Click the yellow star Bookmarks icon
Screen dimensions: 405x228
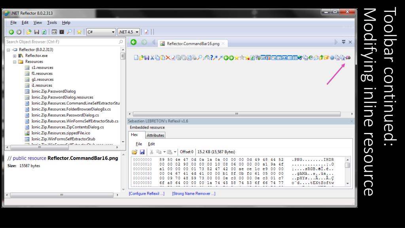click(x=79, y=32)
